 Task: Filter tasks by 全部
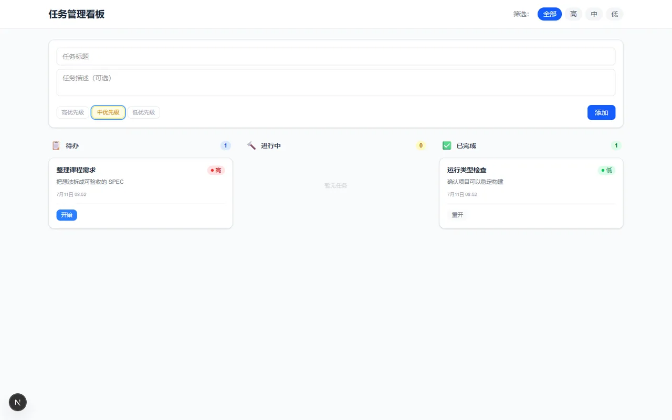[x=550, y=14]
